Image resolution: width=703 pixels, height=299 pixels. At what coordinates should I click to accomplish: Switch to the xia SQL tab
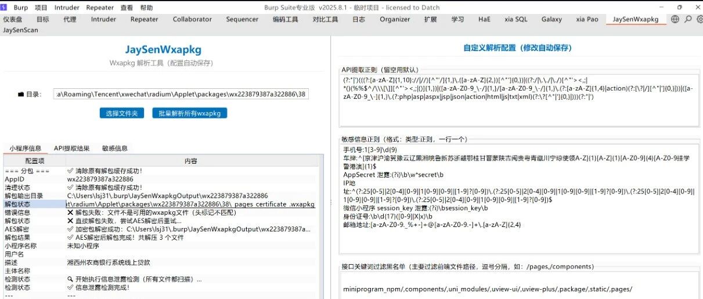(516, 19)
